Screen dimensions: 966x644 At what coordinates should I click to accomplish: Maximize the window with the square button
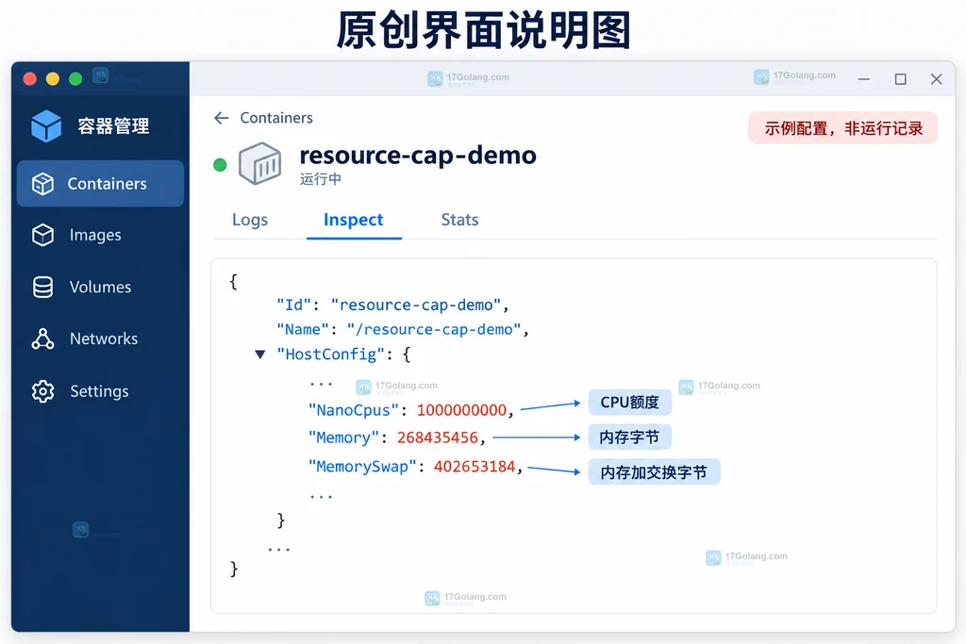pos(901,79)
